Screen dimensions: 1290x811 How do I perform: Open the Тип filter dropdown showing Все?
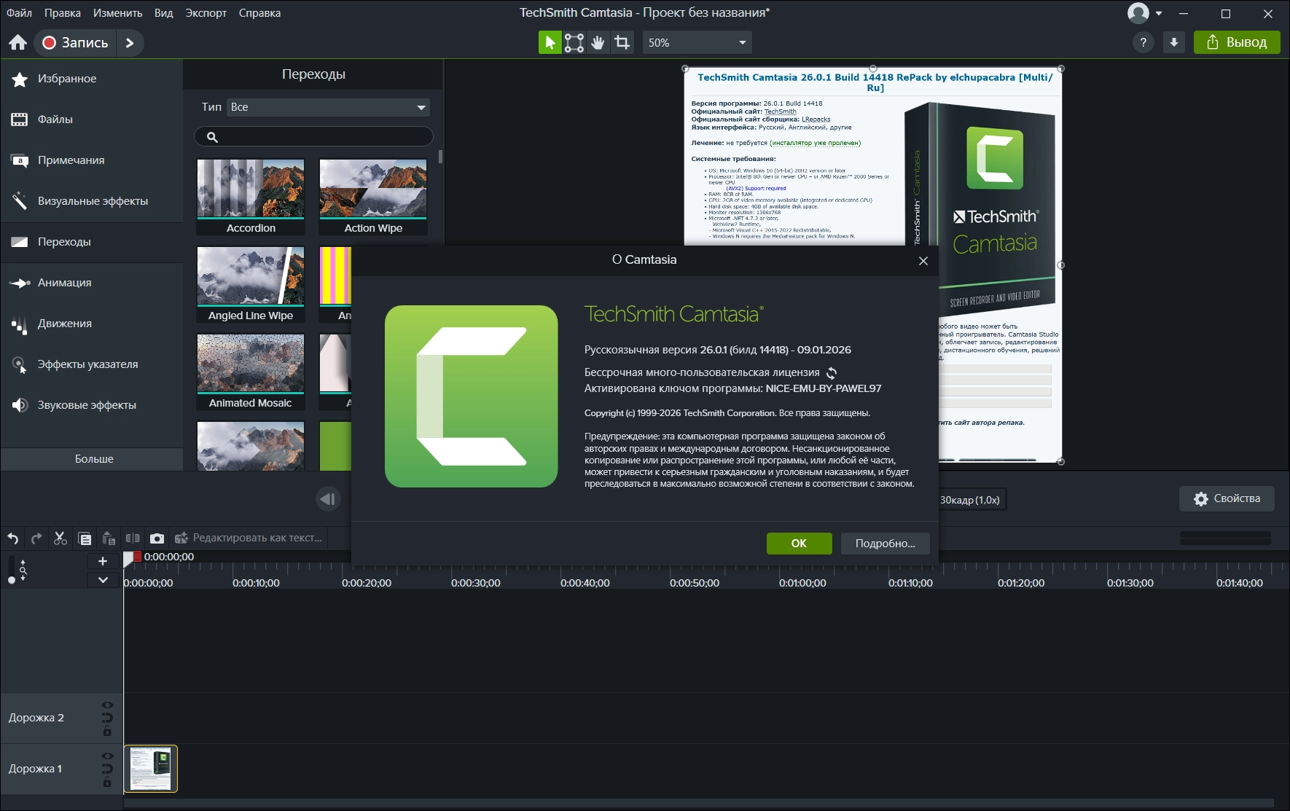coord(328,107)
